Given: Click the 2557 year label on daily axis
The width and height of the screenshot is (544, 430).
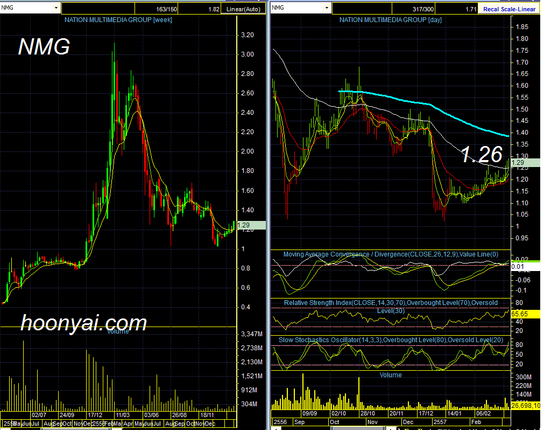Looking at the screenshot, I should pyautogui.click(x=440, y=422).
